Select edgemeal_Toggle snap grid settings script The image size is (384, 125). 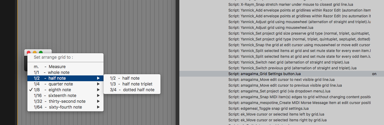(268, 109)
